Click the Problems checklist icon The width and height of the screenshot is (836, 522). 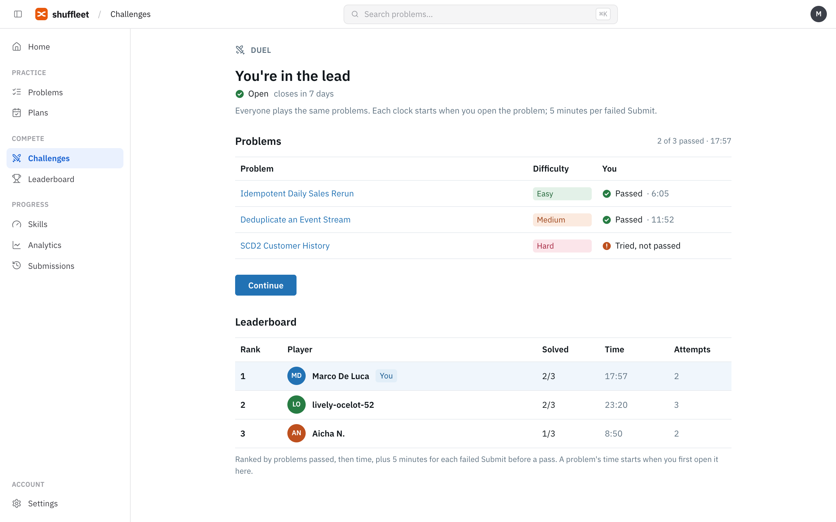tap(17, 92)
